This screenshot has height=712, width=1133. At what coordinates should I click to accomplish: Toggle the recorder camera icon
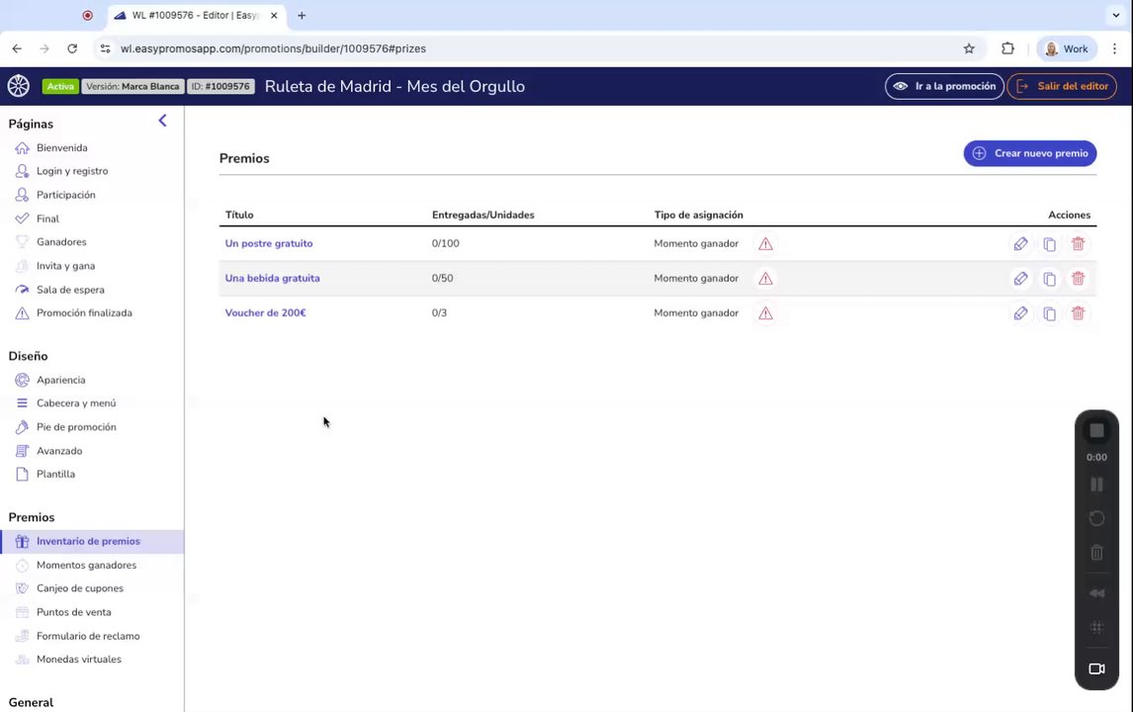coord(1096,668)
